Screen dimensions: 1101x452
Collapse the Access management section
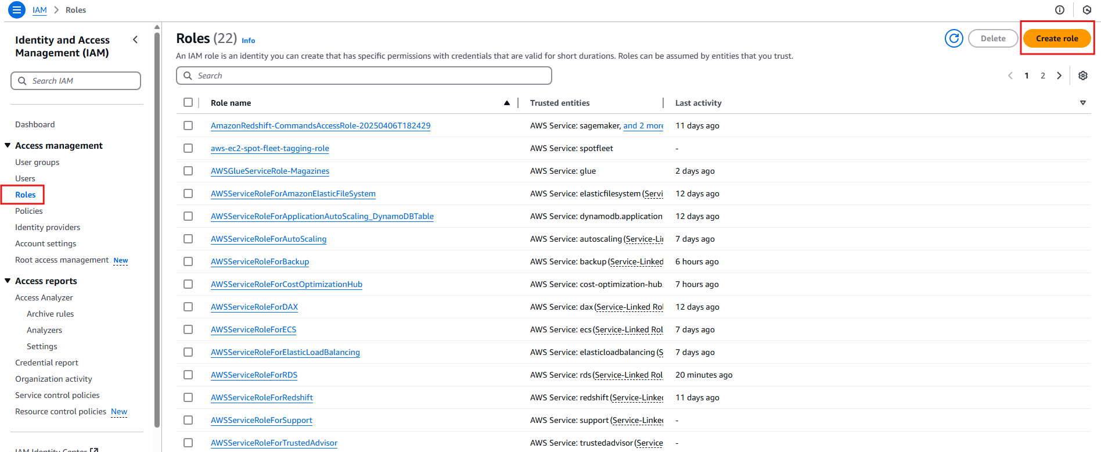[x=8, y=145]
